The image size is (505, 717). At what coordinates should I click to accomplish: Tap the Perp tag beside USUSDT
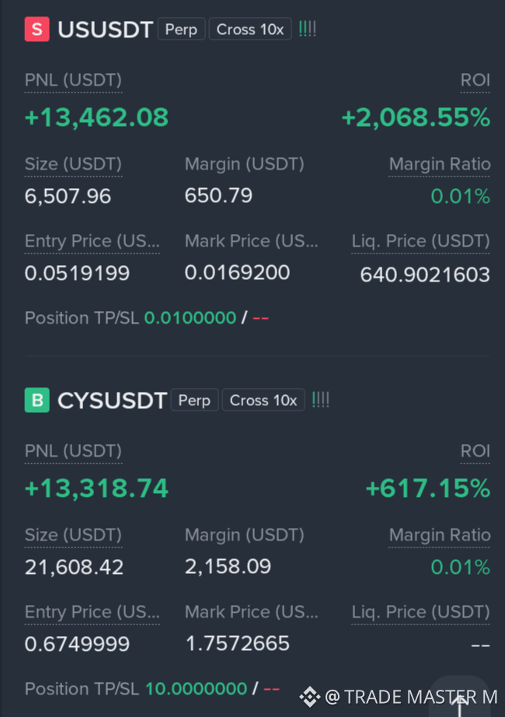[182, 30]
